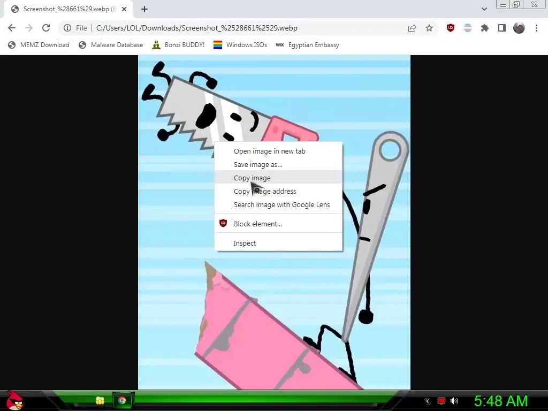Choose Open image in new tab

click(x=278, y=151)
